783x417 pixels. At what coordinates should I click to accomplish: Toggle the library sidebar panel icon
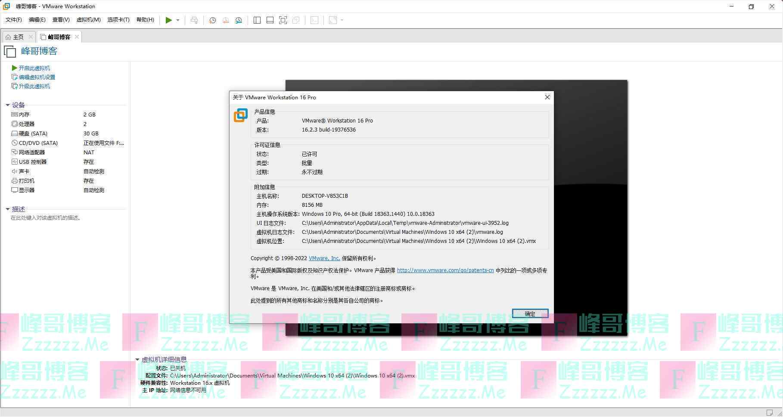(257, 20)
